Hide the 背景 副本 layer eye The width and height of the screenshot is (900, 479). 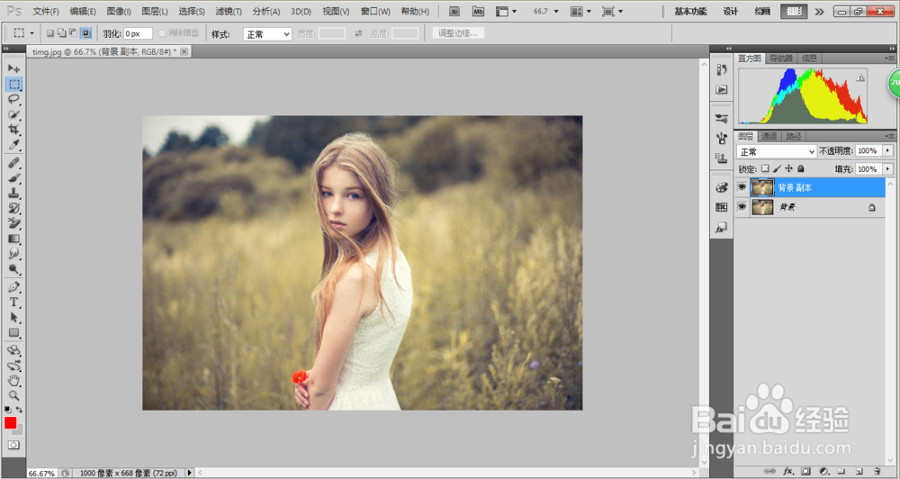[x=742, y=187]
